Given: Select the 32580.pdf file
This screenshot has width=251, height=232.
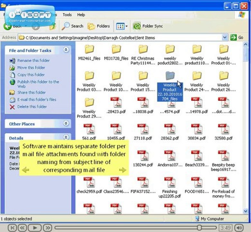Looking at the screenshot, I should click(224, 132).
